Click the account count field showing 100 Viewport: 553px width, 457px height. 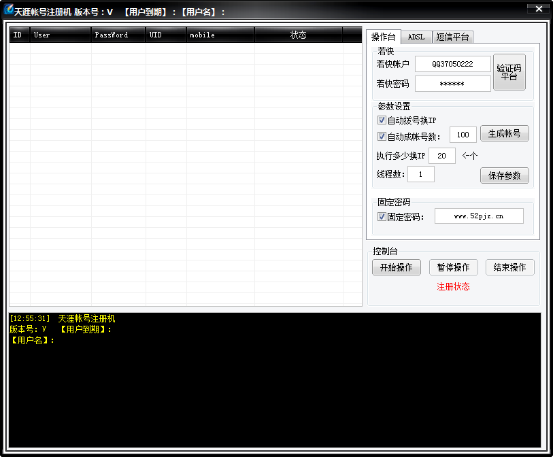(x=463, y=135)
